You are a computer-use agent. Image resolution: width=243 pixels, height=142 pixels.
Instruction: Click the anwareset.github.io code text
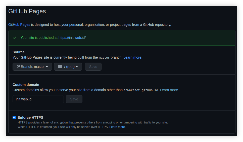click(141, 90)
